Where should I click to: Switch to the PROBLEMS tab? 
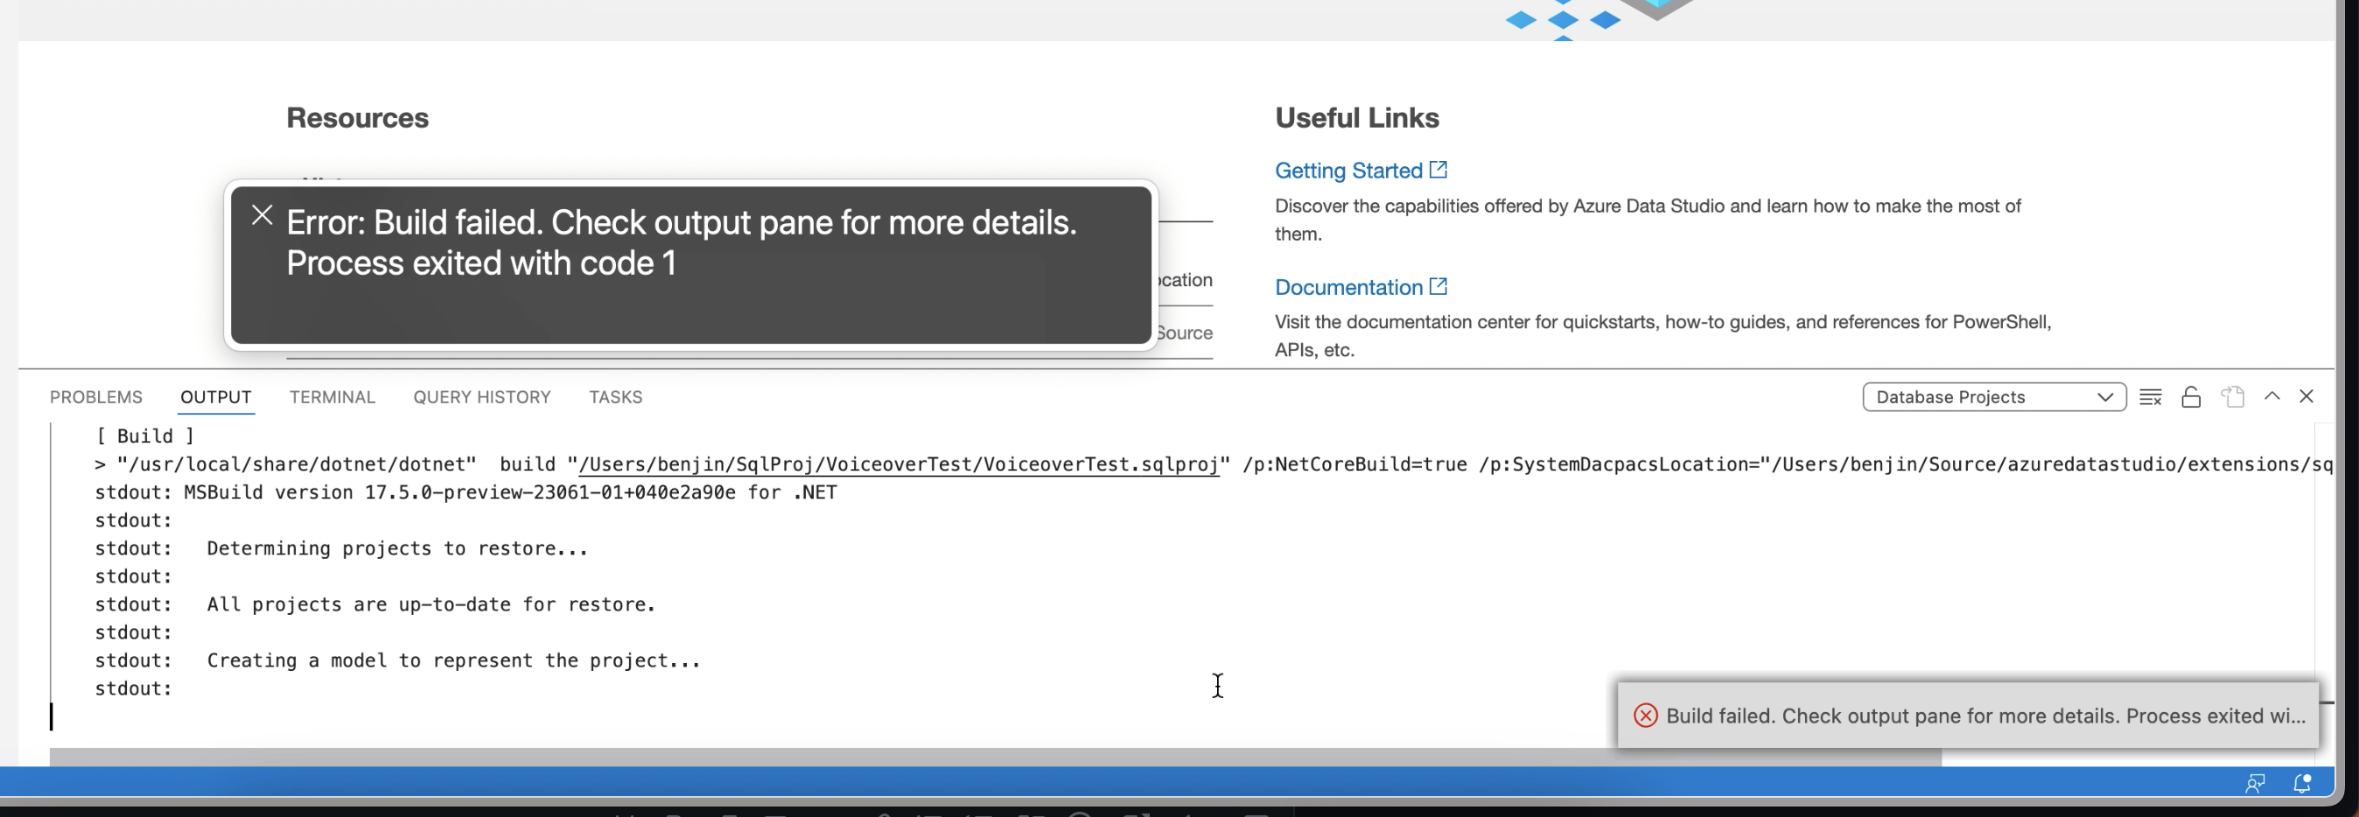[x=96, y=396]
